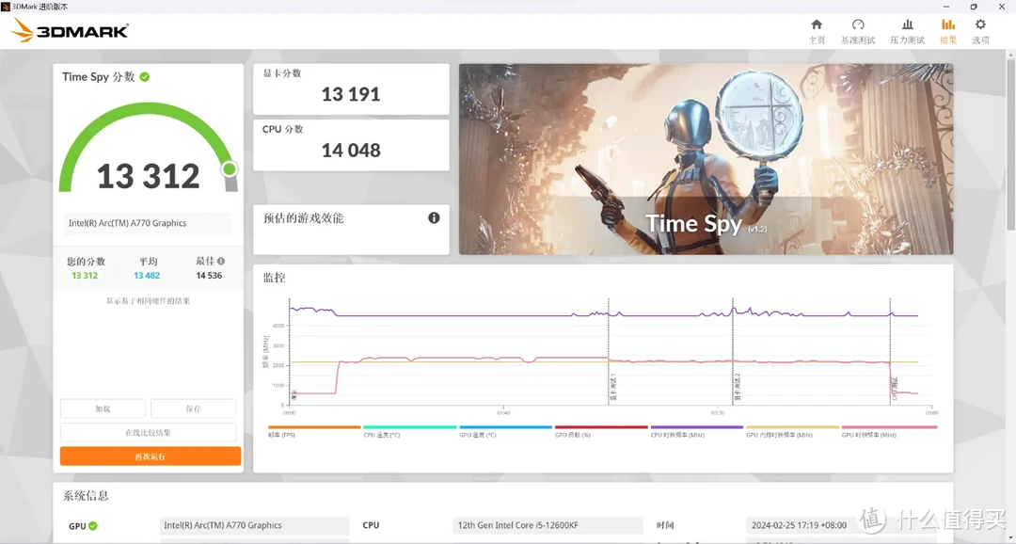
Task: Toggle the Frame Rate (FPS) orange legend series
Action: 314,427
